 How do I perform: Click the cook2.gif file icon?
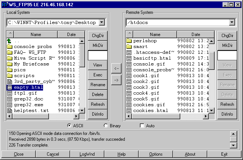[129, 81]
